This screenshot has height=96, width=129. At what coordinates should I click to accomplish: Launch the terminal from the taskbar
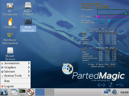[22, 92]
